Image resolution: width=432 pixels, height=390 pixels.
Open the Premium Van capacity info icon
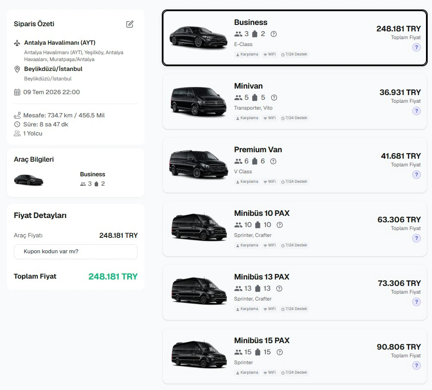click(273, 161)
